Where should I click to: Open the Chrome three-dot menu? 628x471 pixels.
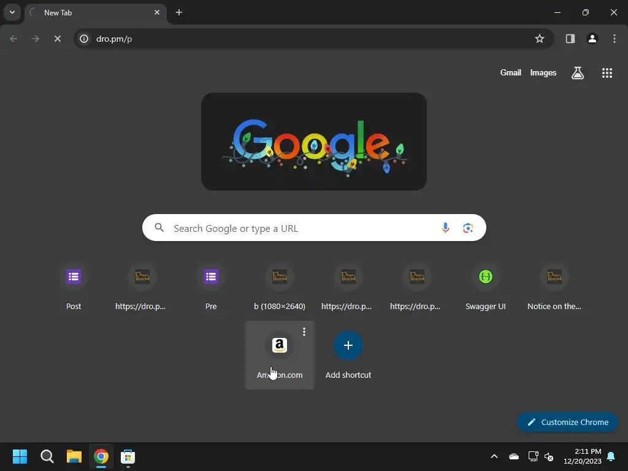point(615,39)
